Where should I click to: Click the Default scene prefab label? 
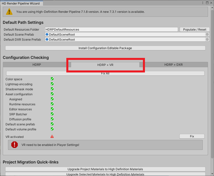[20, 124]
